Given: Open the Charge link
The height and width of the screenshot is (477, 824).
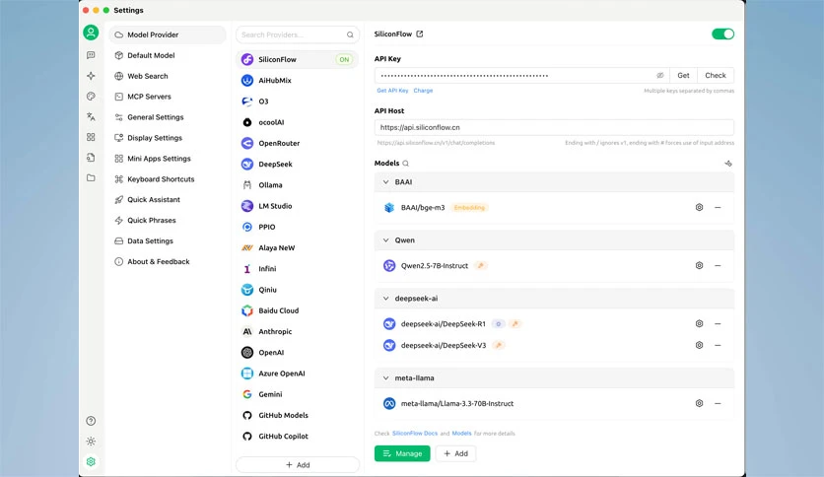Looking at the screenshot, I should (x=423, y=91).
